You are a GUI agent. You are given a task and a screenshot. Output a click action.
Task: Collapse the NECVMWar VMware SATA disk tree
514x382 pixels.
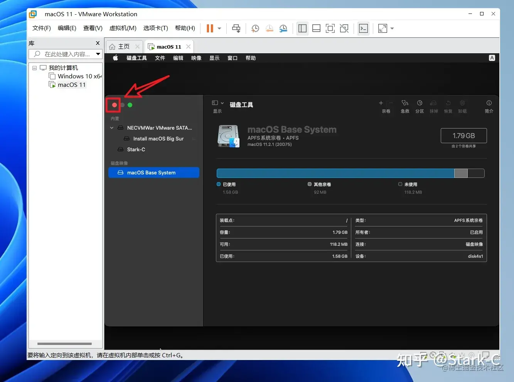pyautogui.click(x=112, y=128)
